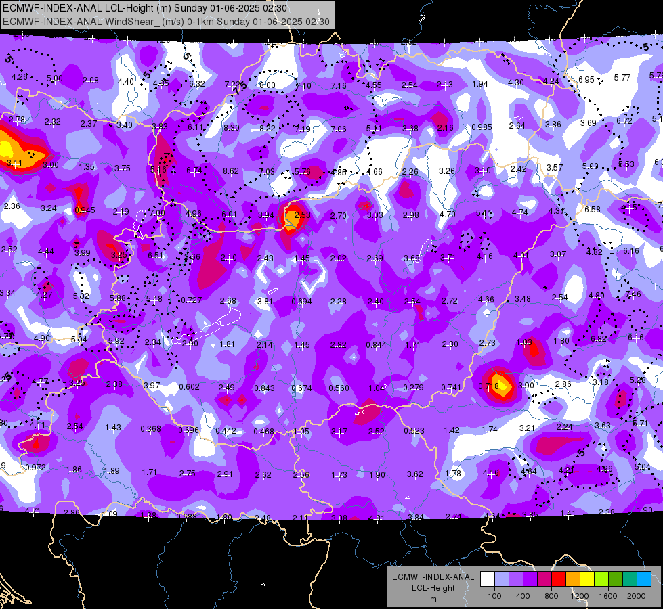Click the wind shear value 8.62
663x609 pixels.
pyautogui.click(x=231, y=171)
